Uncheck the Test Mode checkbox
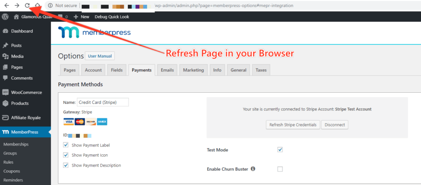This screenshot has width=421, height=185. coord(280,150)
